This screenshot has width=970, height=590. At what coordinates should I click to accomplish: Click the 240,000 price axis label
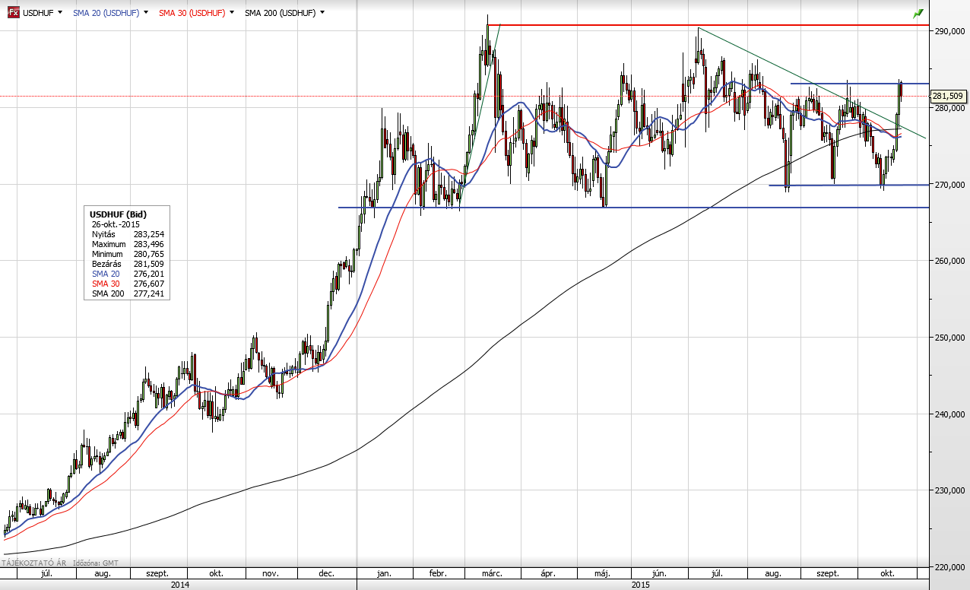(x=951, y=414)
